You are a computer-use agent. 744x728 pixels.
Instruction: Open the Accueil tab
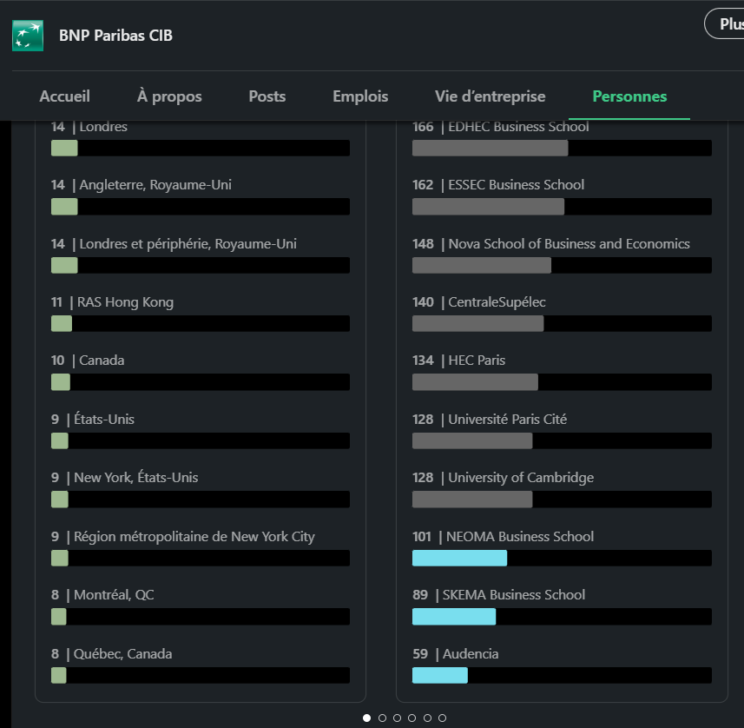[64, 96]
